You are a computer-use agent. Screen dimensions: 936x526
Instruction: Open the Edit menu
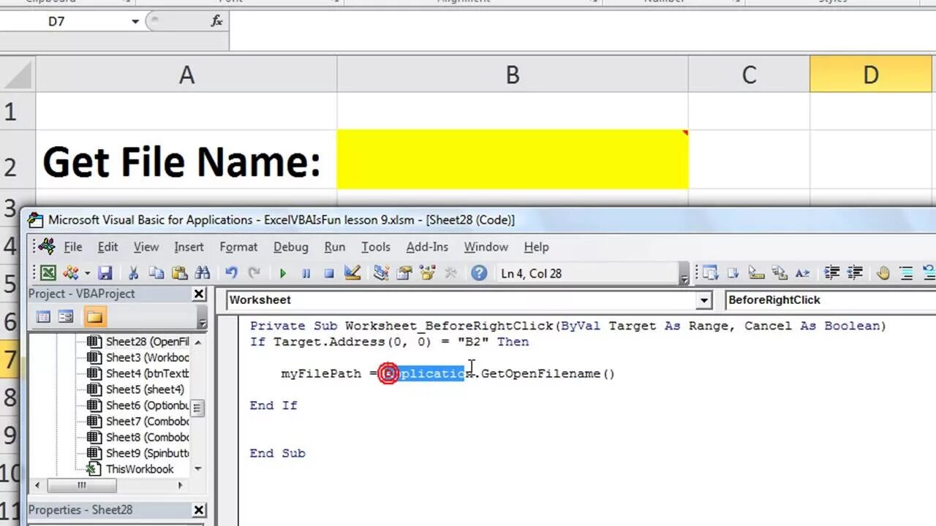(x=107, y=247)
